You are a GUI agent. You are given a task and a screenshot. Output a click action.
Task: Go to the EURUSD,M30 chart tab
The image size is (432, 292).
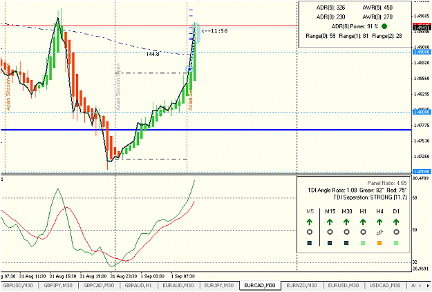point(344,285)
